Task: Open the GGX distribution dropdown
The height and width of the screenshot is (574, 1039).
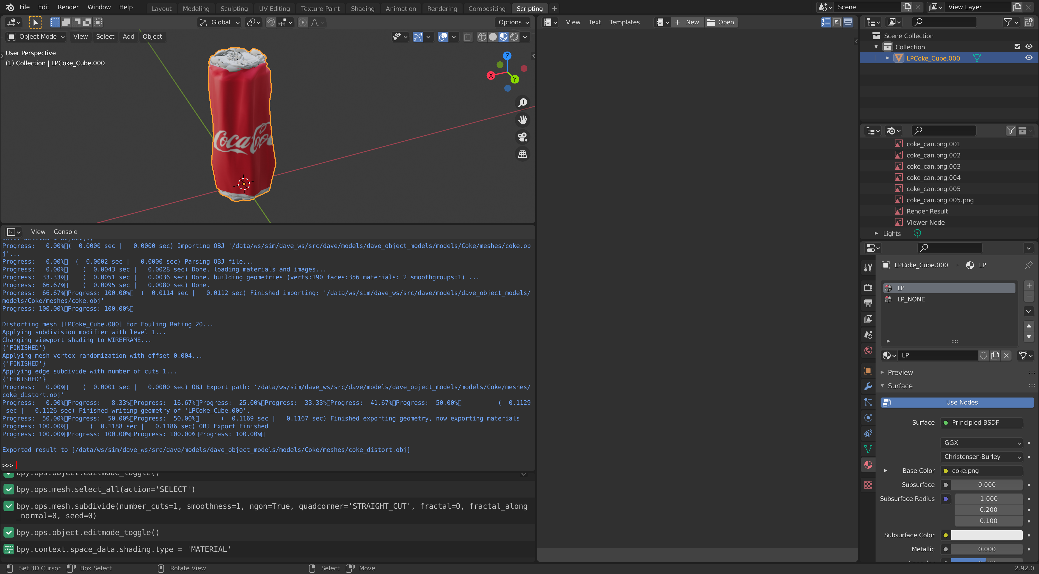Action: [982, 443]
